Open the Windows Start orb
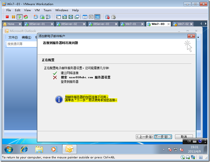Image resolution: width=210 pixels, height=162 pixels. 9,149
